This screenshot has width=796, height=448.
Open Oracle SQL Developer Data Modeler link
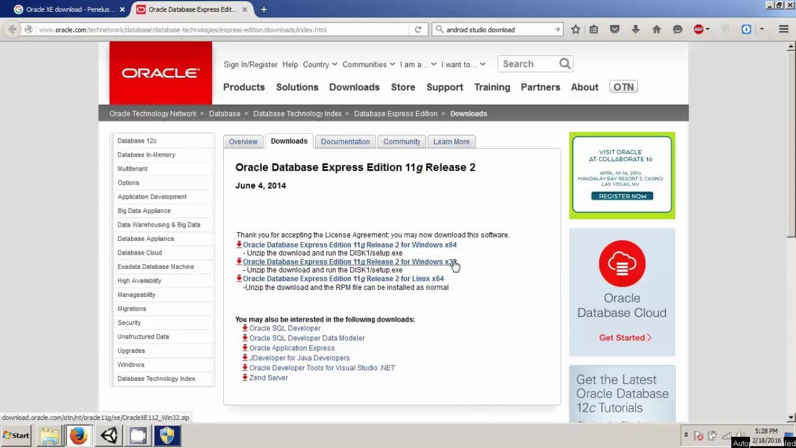(307, 338)
